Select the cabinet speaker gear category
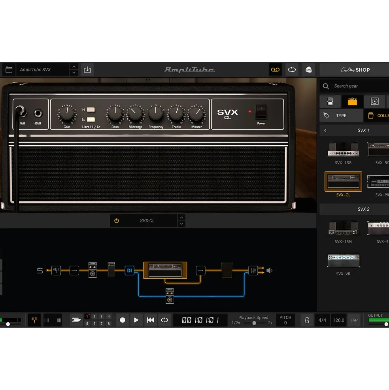 tap(375, 101)
